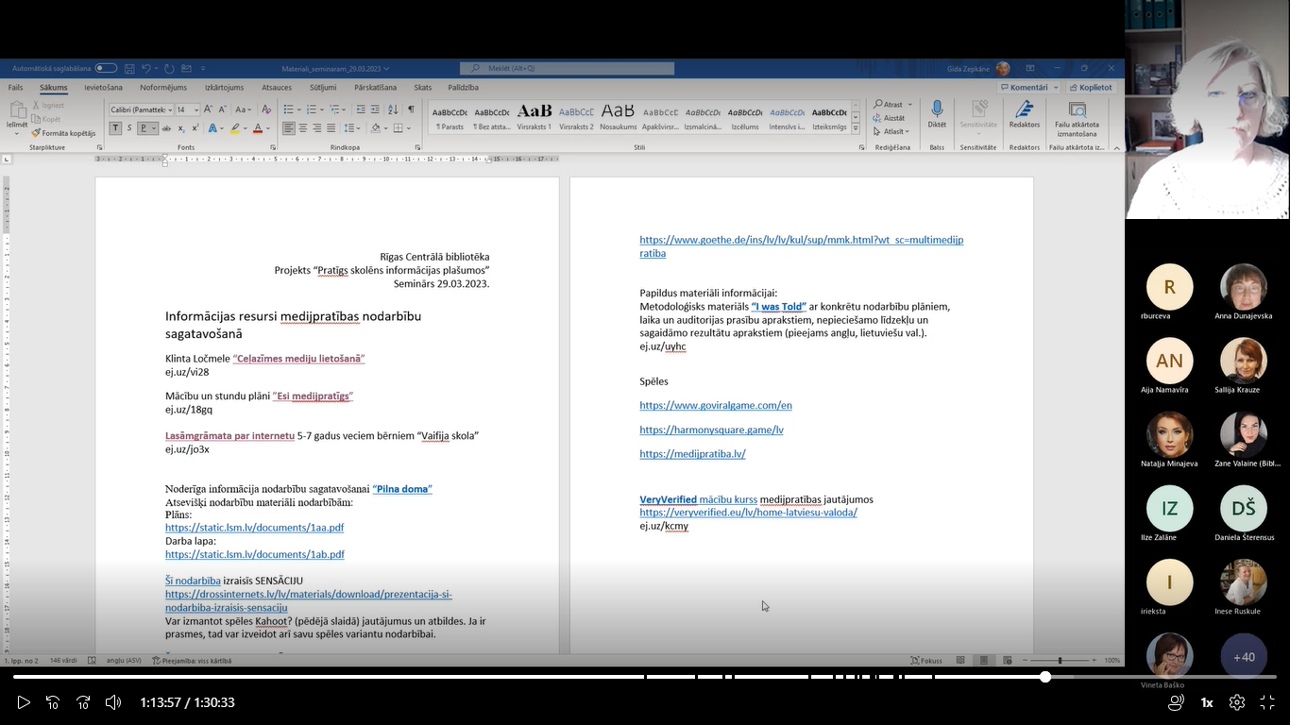Open the goviralgame.com/en hyperlink
The height and width of the screenshot is (725, 1290).
pyautogui.click(x=716, y=405)
